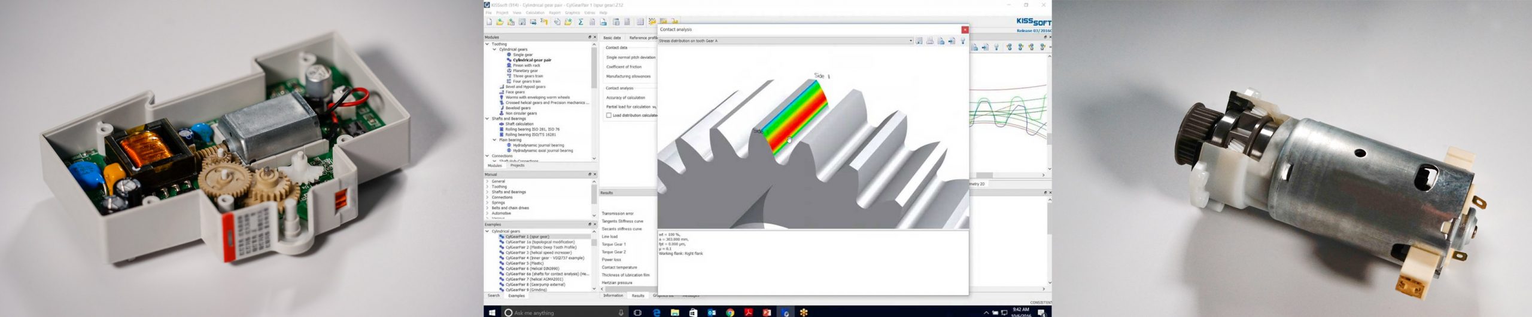Click the print icon in Contact analysis window
The height and width of the screenshot is (317, 1532).
click(x=929, y=41)
